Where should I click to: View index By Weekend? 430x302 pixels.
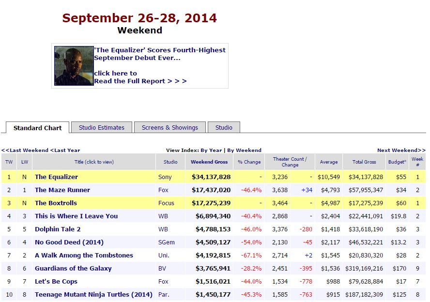point(244,151)
